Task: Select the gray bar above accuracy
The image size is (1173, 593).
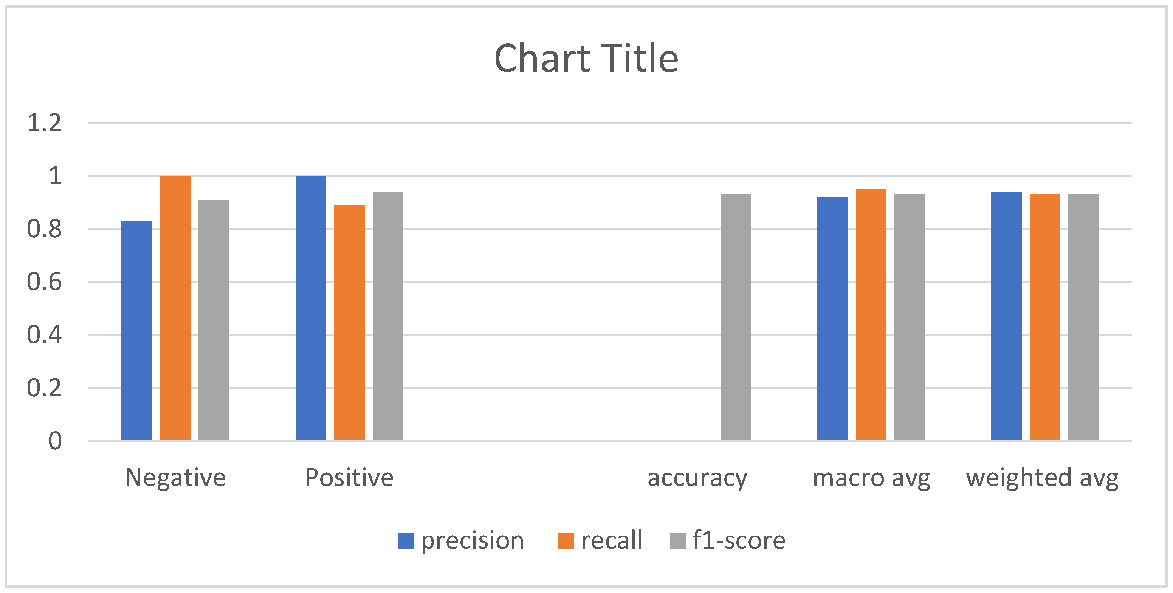Action: coord(735,317)
